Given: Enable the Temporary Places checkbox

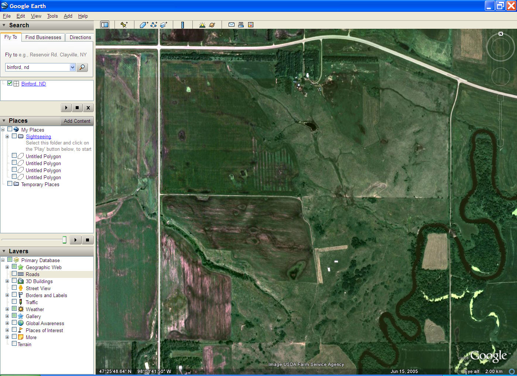Looking at the screenshot, I should tap(10, 184).
